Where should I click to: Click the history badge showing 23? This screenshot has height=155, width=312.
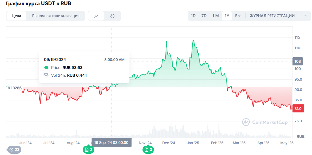click(14, 150)
